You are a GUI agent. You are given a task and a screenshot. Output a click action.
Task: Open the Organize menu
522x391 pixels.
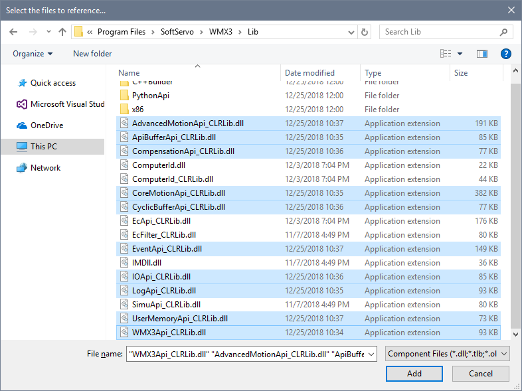point(33,54)
